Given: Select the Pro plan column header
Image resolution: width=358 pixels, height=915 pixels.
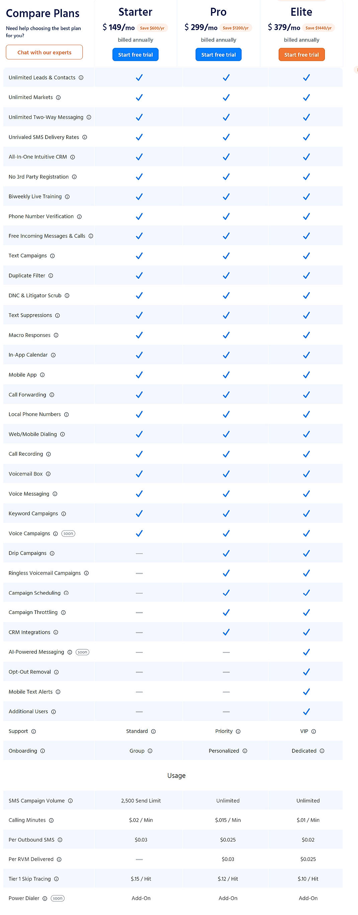Looking at the screenshot, I should pos(218,12).
